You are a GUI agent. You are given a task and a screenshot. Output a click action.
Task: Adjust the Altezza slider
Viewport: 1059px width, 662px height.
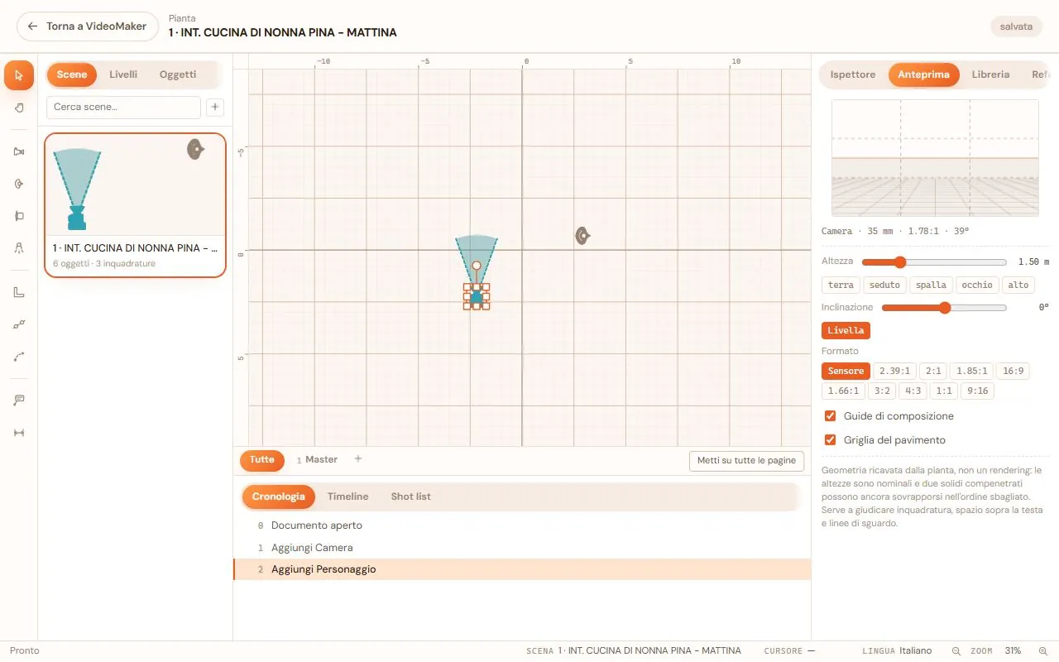pos(934,262)
